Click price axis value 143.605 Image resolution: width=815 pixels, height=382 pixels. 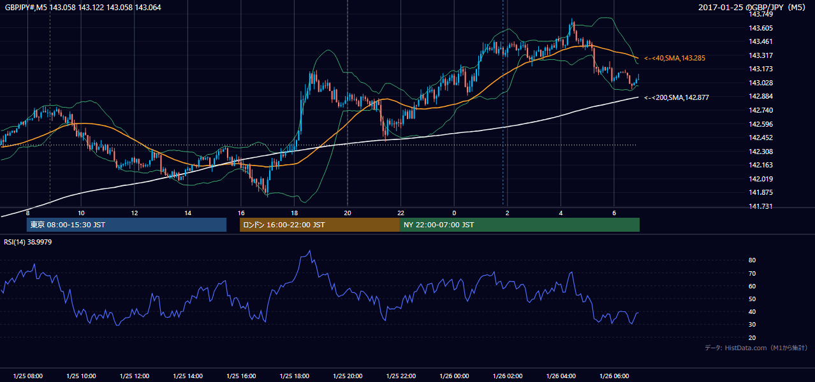pos(761,28)
